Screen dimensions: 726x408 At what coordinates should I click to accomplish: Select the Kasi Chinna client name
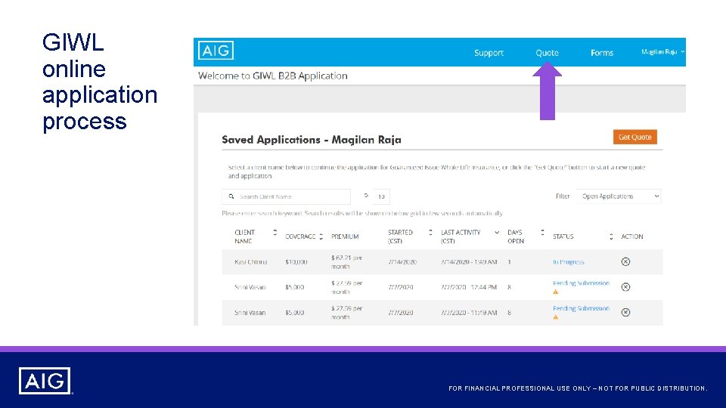pyautogui.click(x=250, y=262)
